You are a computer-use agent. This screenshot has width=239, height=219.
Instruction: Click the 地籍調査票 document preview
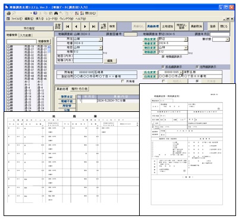tap(187, 149)
